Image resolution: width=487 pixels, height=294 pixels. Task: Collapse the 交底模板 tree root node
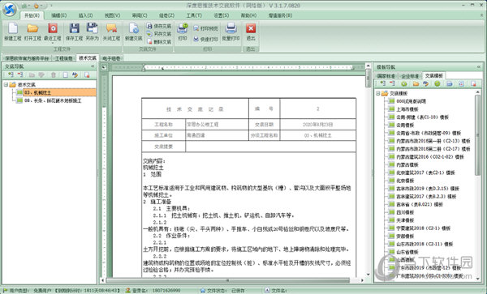378,93
